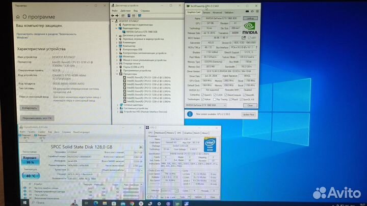Click the Update Now button below GPU-Z
The width and height of the screenshot is (367, 206).
click(x=249, y=114)
